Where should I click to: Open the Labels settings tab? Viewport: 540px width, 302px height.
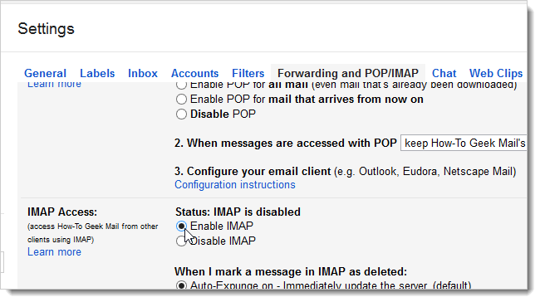coord(97,73)
